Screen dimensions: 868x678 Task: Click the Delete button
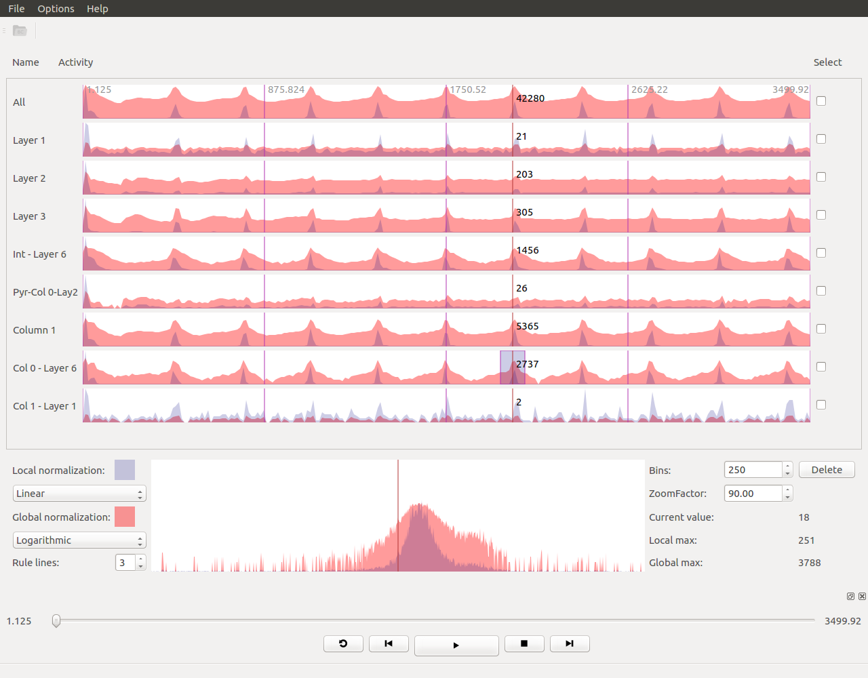[x=827, y=470]
